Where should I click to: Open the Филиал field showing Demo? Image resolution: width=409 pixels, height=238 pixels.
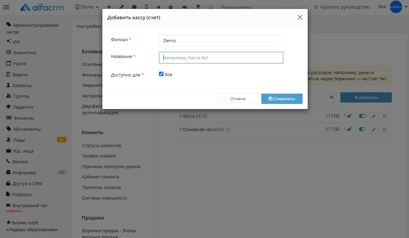[x=221, y=41]
